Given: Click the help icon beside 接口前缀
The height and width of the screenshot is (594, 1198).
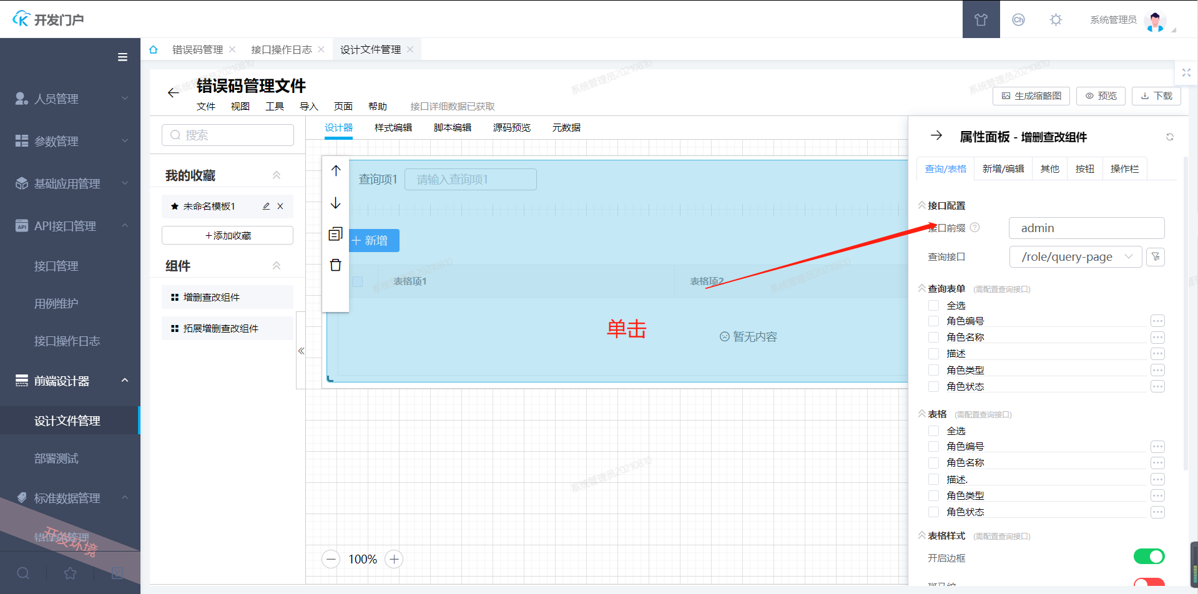Looking at the screenshot, I should (975, 228).
